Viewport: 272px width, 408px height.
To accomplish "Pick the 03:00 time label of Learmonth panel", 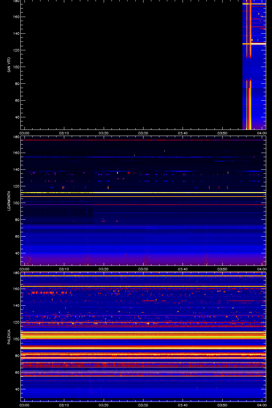I will pyautogui.click(x=24, y=269).
